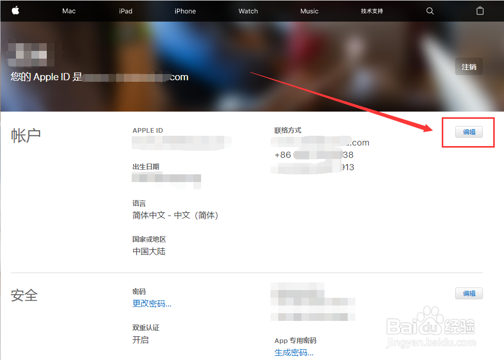Click the 语言 label
The image size is (504, 360).
coord(139,203)
